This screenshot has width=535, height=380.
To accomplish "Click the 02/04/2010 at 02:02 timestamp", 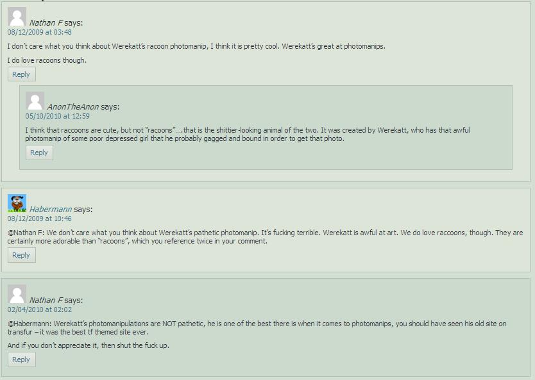I will [x=40, y=310].
